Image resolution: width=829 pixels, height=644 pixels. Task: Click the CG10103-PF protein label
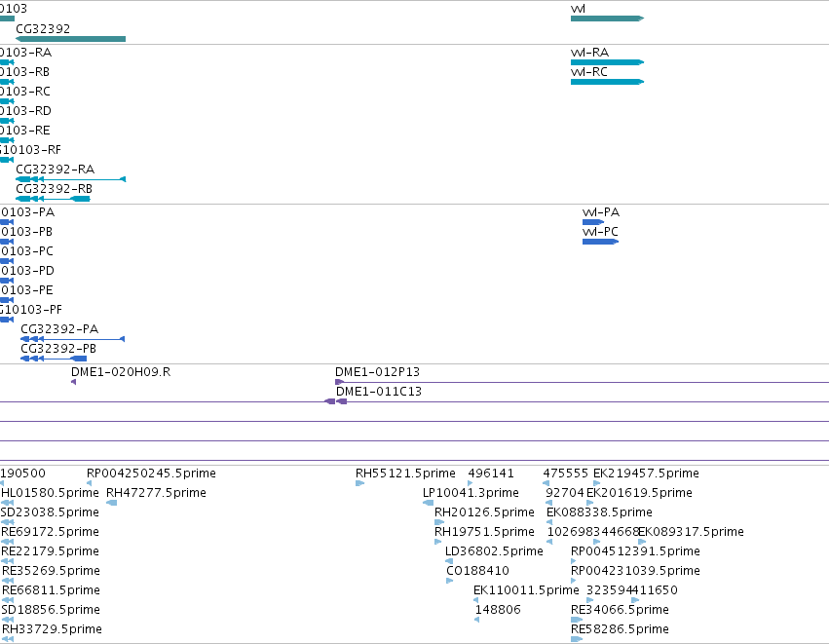[x=30, y=310]
